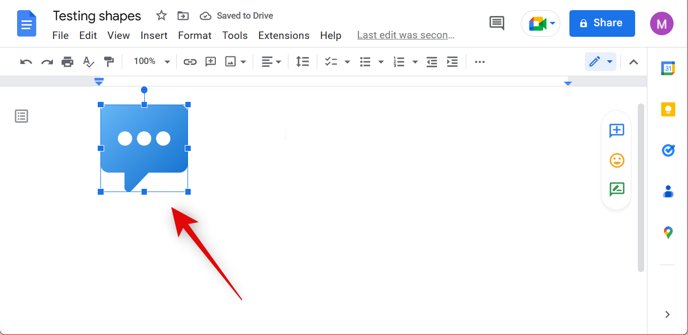Open the View menu
The image size is (688, 335).
(x=119, y=36)
